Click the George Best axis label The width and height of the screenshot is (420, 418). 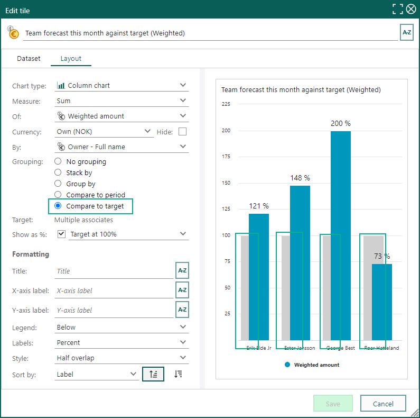[340, 348]
